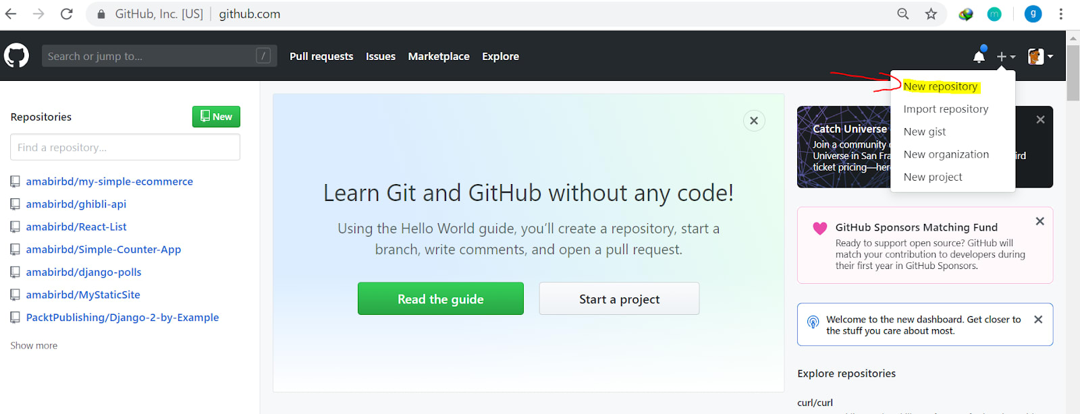Open Chrome's three-dot menu
This screenshot has height=414, width=1080.
(x=1060, y=13)
